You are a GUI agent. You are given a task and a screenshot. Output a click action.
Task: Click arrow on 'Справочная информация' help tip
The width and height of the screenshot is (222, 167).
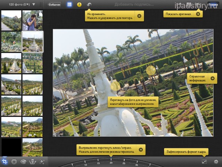(x=212, y=78)
